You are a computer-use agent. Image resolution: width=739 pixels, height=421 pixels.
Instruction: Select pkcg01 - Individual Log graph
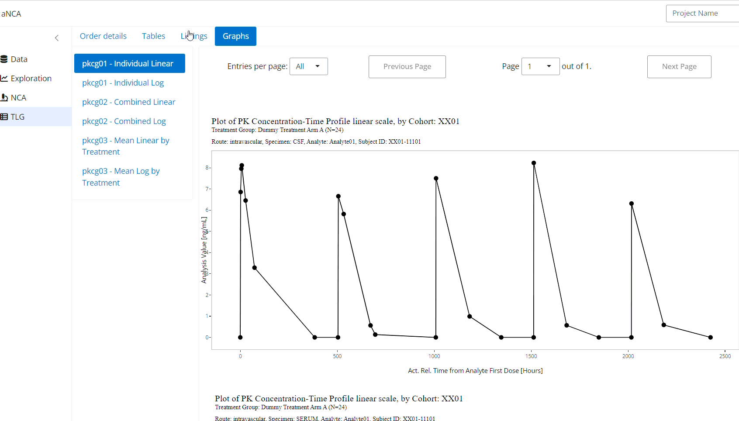[123, 83]
